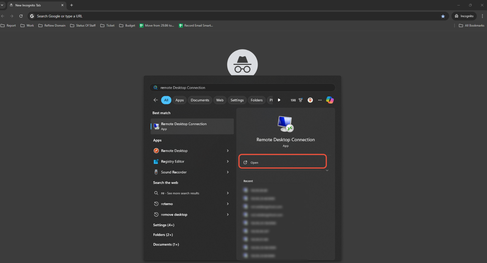Open the user account avatar

click(x=310, y=100)
